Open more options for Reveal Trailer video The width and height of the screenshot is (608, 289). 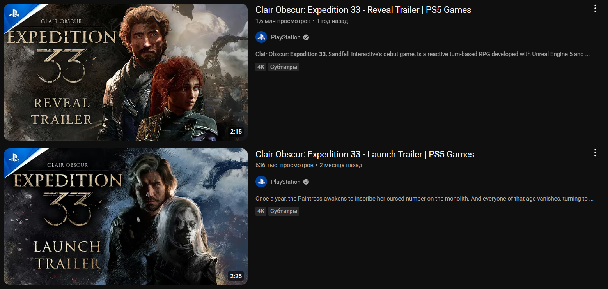(x=595, y=9)
